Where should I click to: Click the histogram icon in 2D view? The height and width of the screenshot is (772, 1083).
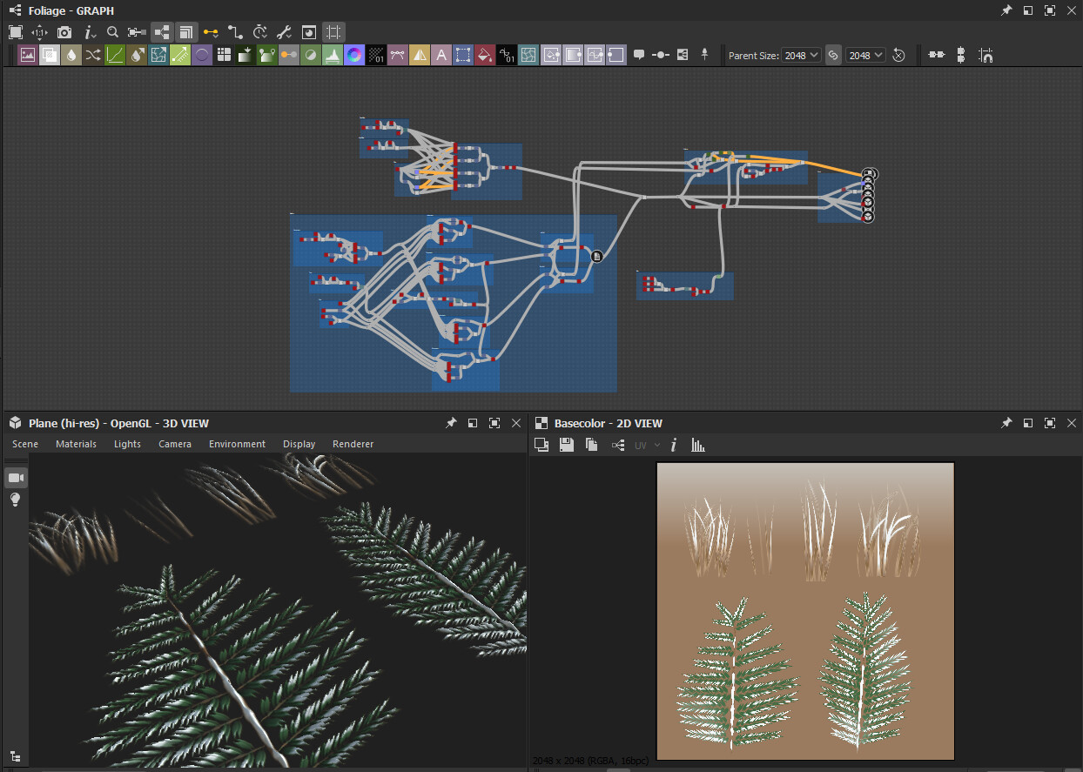point(697,445)
